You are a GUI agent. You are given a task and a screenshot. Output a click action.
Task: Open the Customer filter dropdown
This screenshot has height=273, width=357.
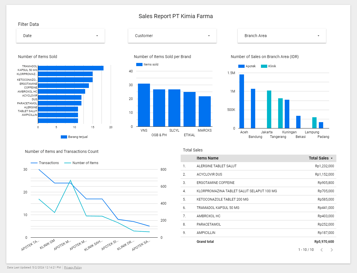pyautogui.click(x=172, y=36)
